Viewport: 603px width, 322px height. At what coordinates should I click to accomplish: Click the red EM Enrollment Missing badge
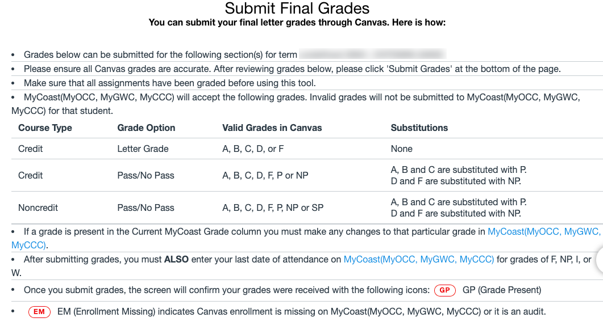click(x=39, y=312)
